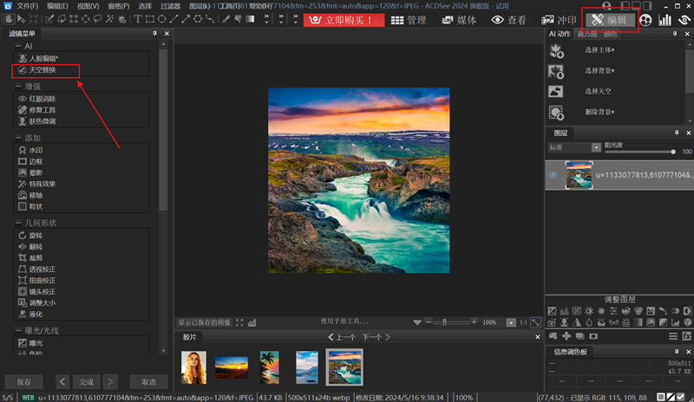
Task: Select the Text tool in the toolbar
Action: tap(137, 18)
